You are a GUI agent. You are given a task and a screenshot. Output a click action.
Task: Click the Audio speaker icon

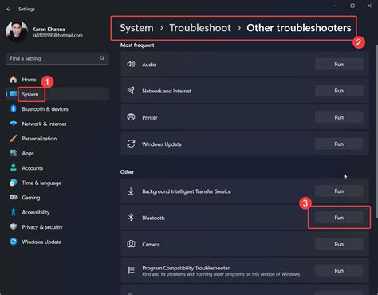(x=131, y=64)
